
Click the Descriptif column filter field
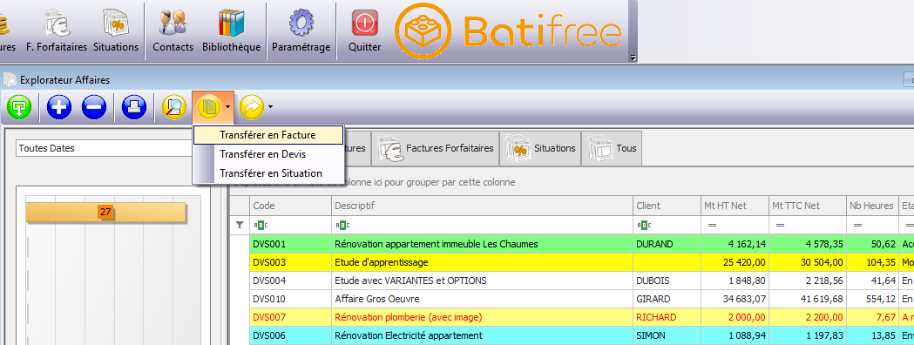(482, 225)
